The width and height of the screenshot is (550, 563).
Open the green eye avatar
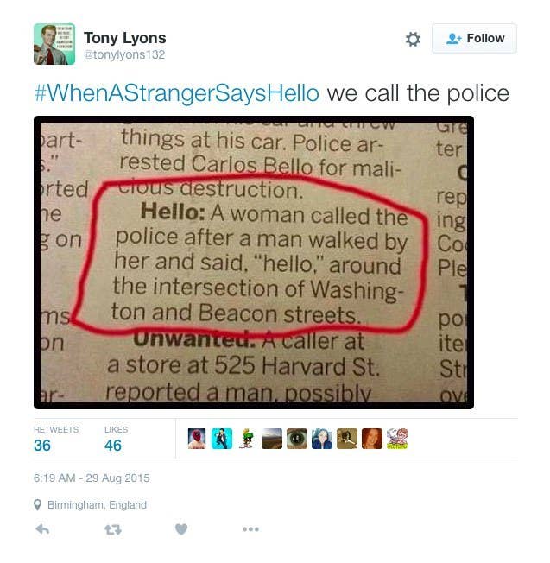pos(297,439)
